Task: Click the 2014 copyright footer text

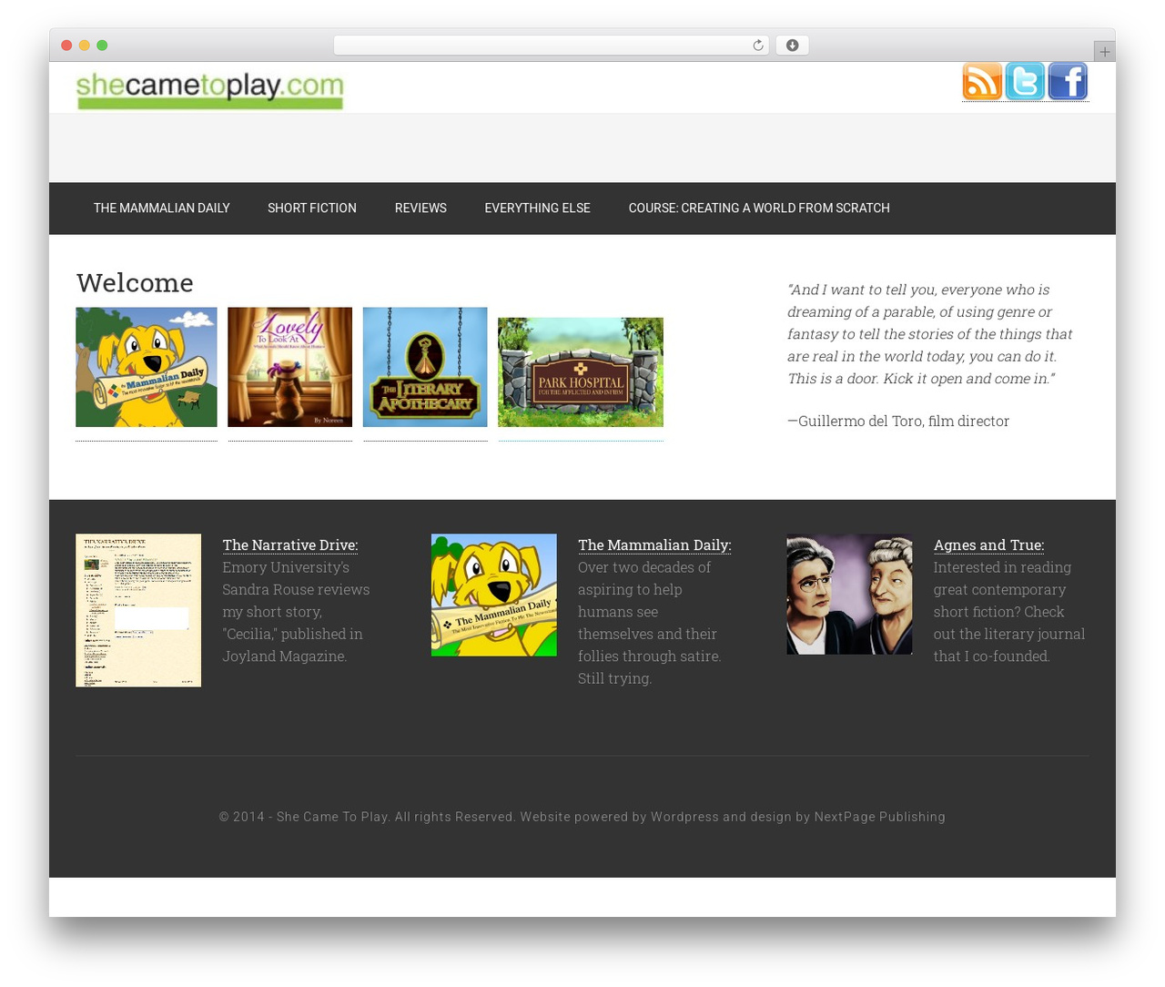Action: click(x=582, y=817)
